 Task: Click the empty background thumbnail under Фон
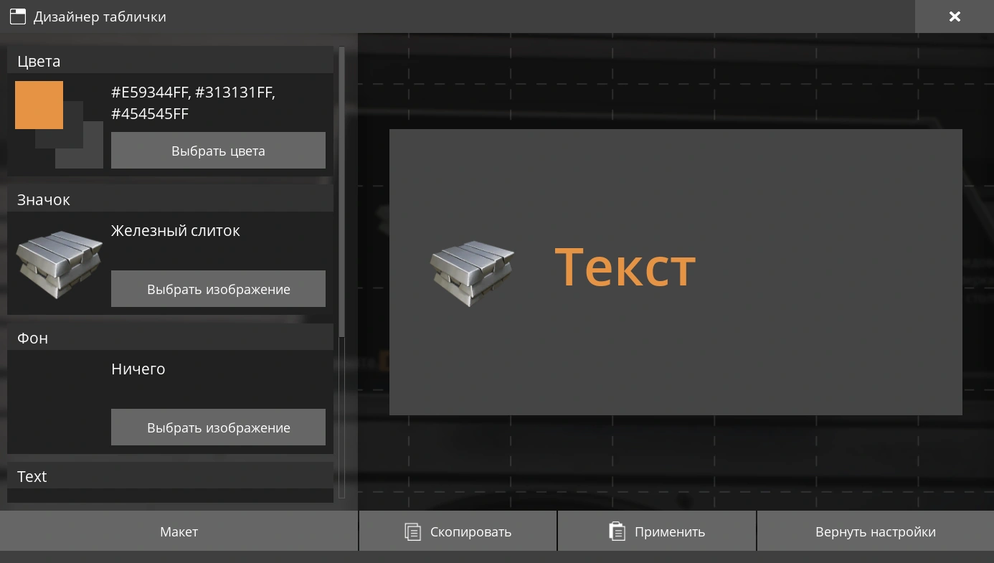tap(59, 402)
